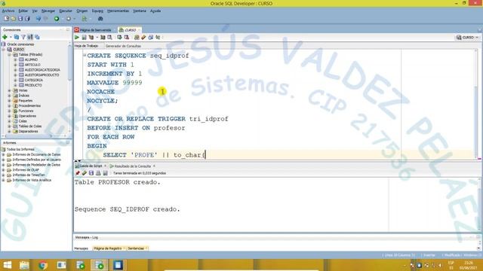Click the Autotrace icon in worksheet toolbar
The height and width of the screenshot is (271, 483).
click(103, 38)
